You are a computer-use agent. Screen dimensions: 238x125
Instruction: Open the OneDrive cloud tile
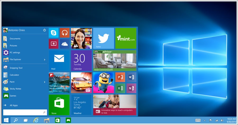coord(65,44)
